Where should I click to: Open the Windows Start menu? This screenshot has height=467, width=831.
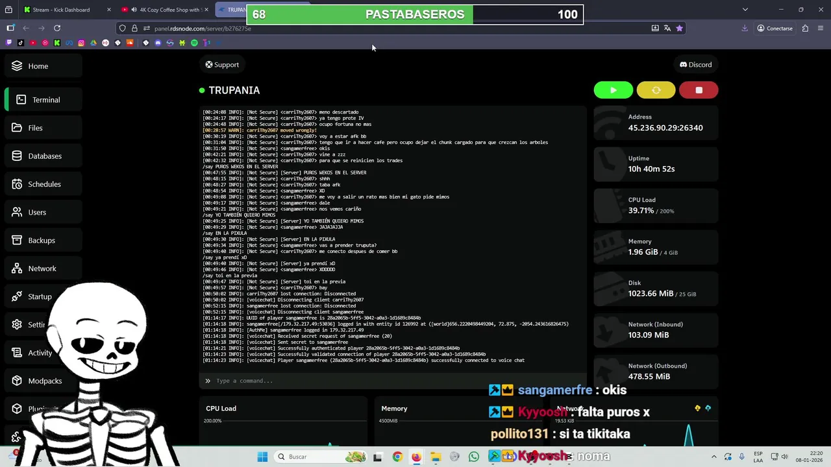tap(262, 457)
